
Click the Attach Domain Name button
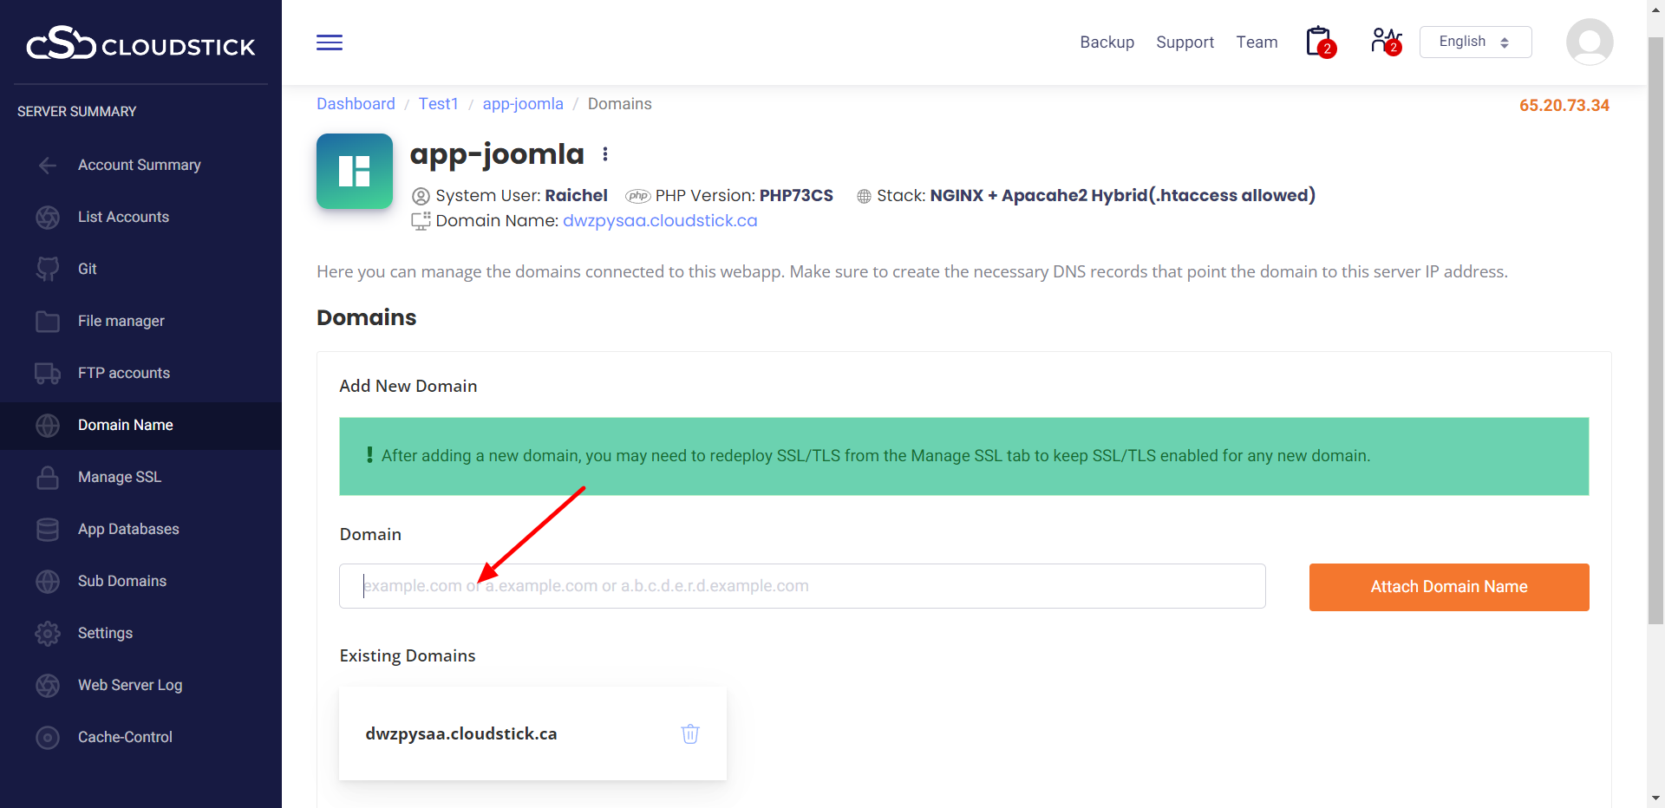(x=1448, y=587)
